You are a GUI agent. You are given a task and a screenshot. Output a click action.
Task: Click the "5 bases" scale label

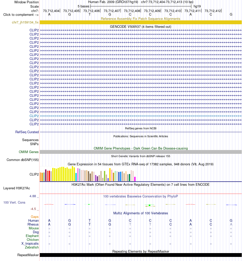(84, 6)
